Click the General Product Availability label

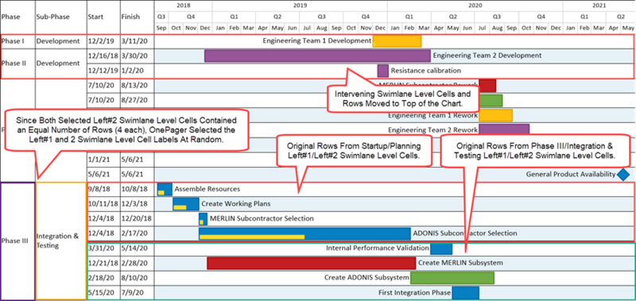coord(571,174)
